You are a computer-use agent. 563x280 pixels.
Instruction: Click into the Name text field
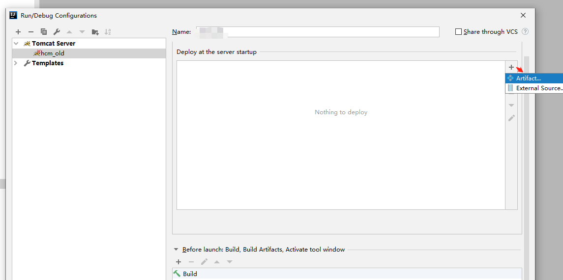coord(318,31)
